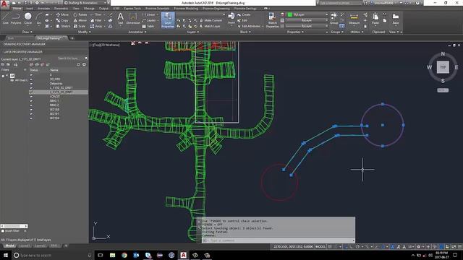Select the RING 1 layer row
463x260 pixels.
point(59,101)
